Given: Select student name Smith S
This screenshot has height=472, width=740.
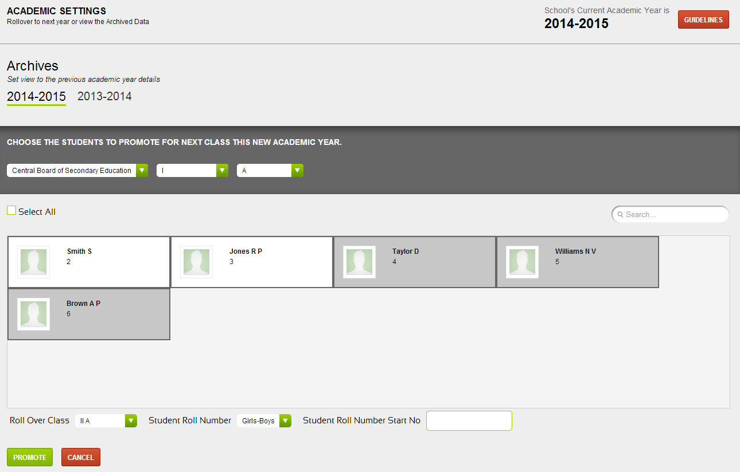Looking at the screenshot, I should pyautogui.click(x=79, y=251).
